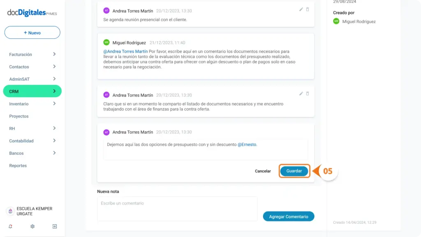Click the logout icon in sidebar
This screenshot has height=237, width=421.
point(55,226)
